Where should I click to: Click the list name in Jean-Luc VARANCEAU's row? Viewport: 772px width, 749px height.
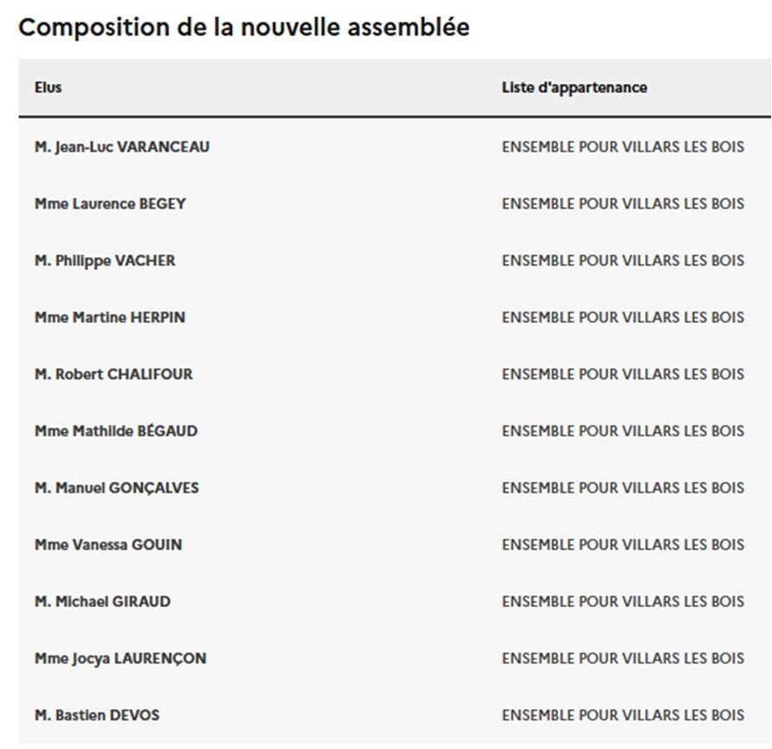pos(622,147)
